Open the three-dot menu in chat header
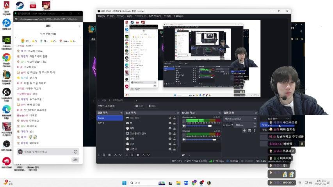Viewport: 333px width, 187px height. click(x=80, y=26)
